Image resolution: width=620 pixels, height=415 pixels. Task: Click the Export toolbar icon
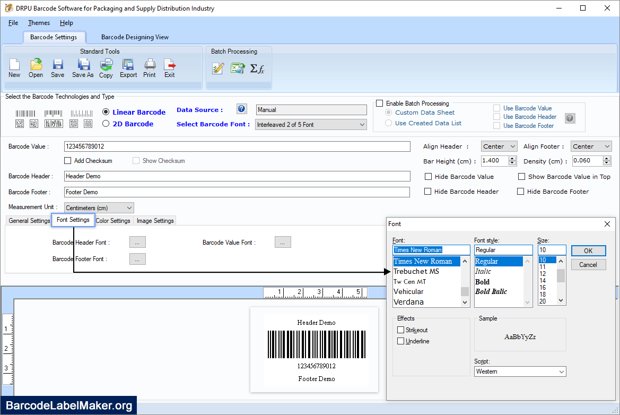coord(128,68)
